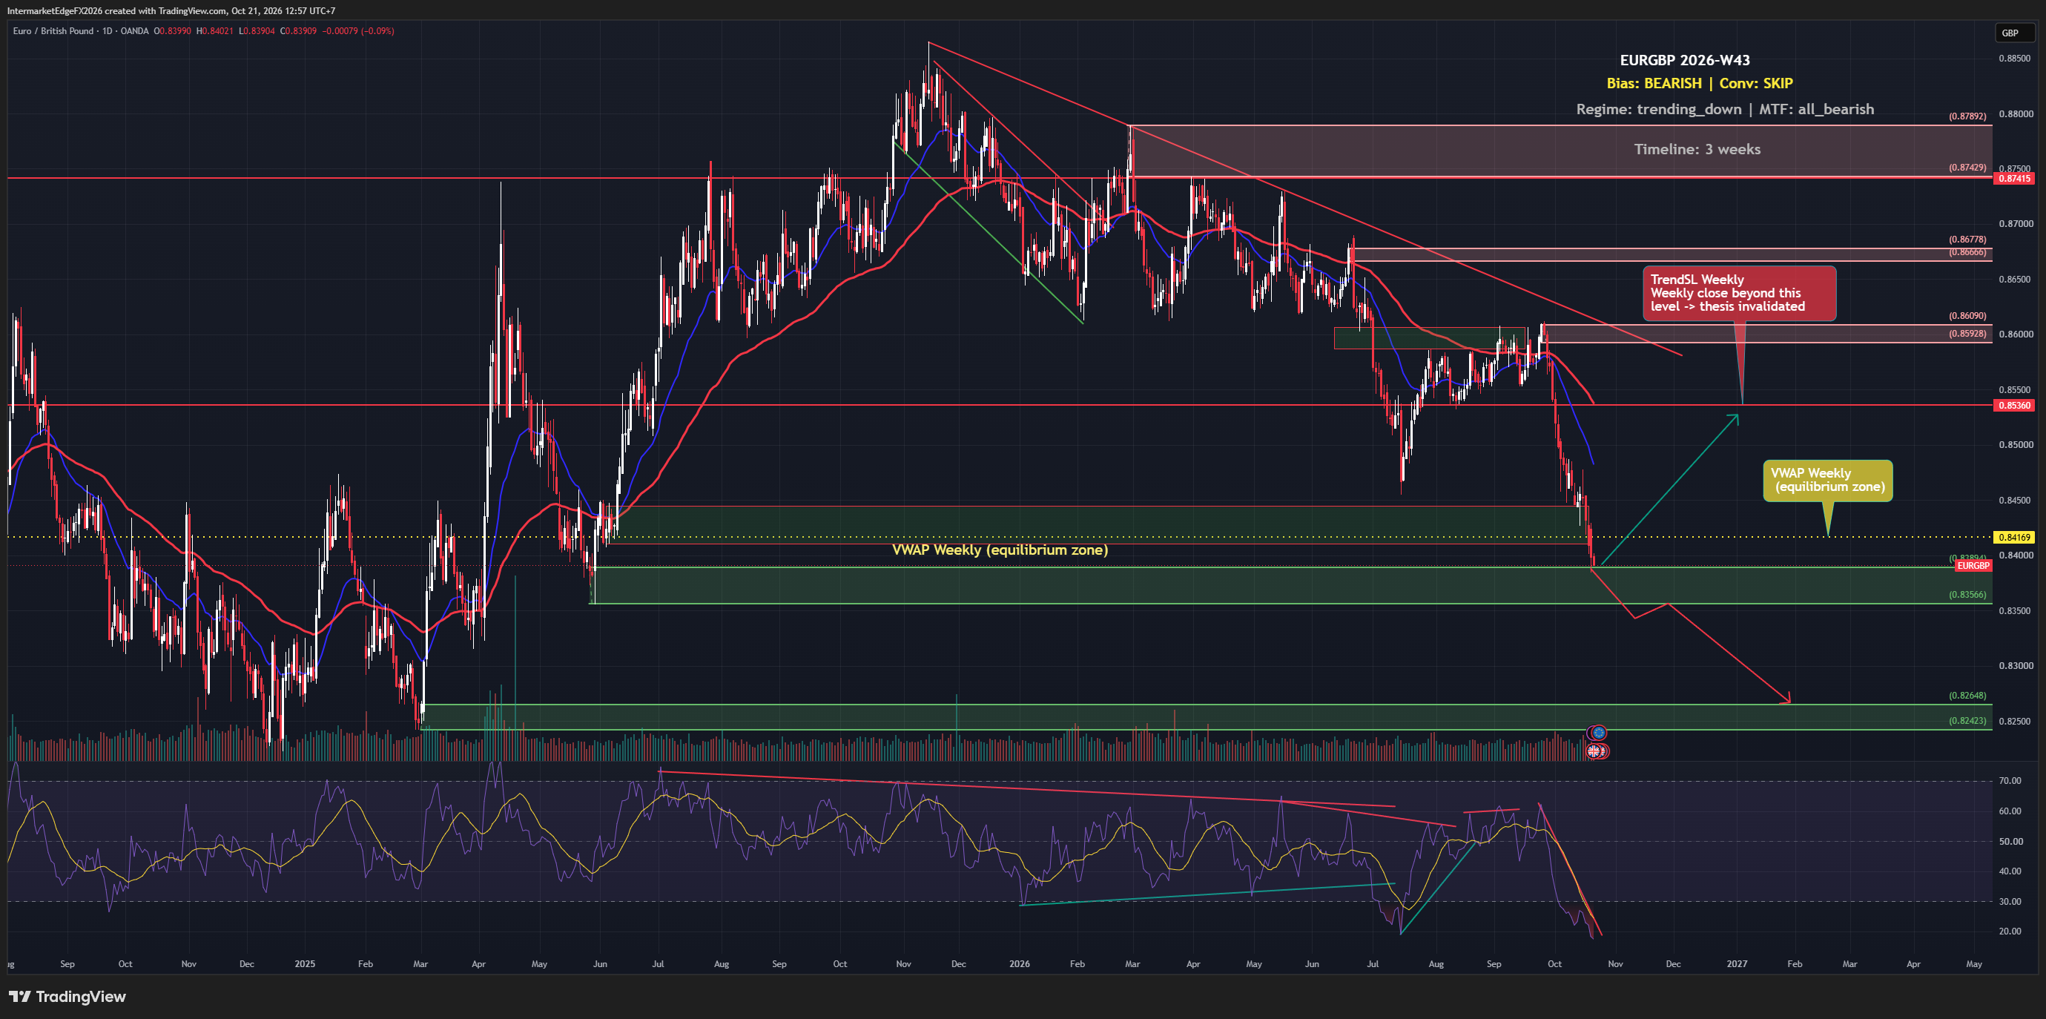Click the (0.87429) zone label
This screenshot has width=2046, height=1019.
pyautogui.click(x=1967, y=168)
